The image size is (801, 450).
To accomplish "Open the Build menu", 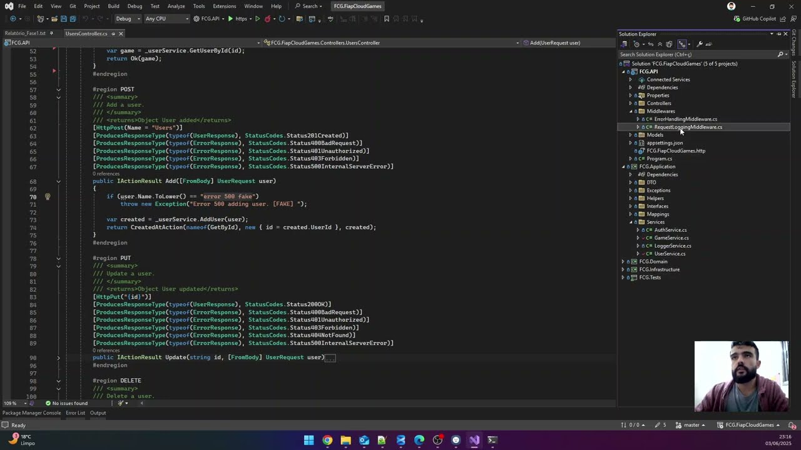I will (113, 6).
